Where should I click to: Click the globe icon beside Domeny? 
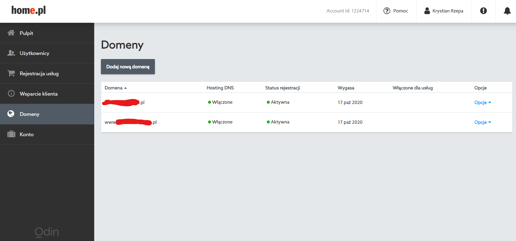[11, 114]
